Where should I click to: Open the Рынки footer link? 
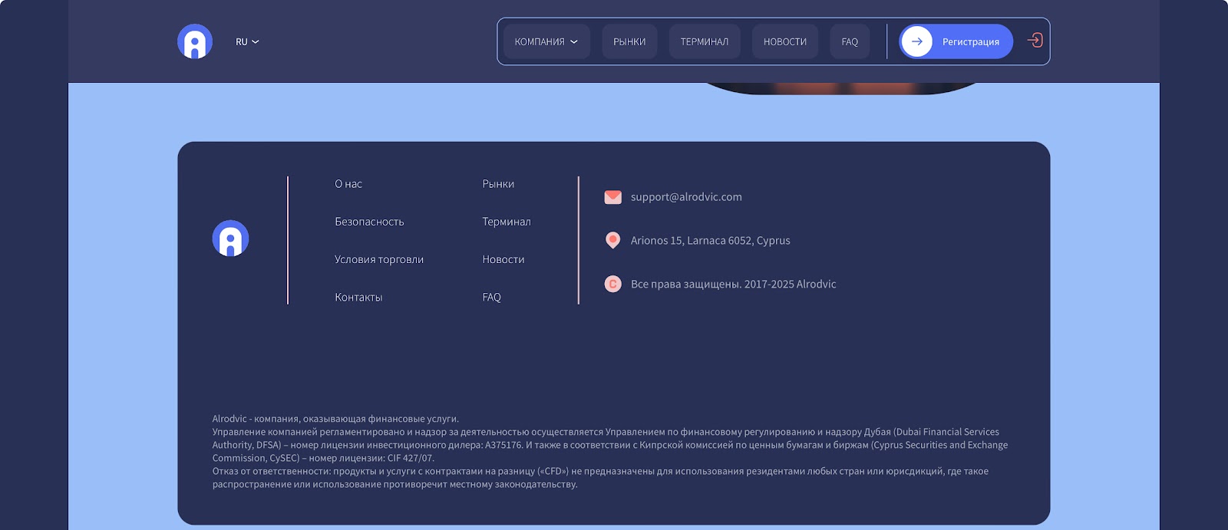pyautogui.click(x=498, y=184)
